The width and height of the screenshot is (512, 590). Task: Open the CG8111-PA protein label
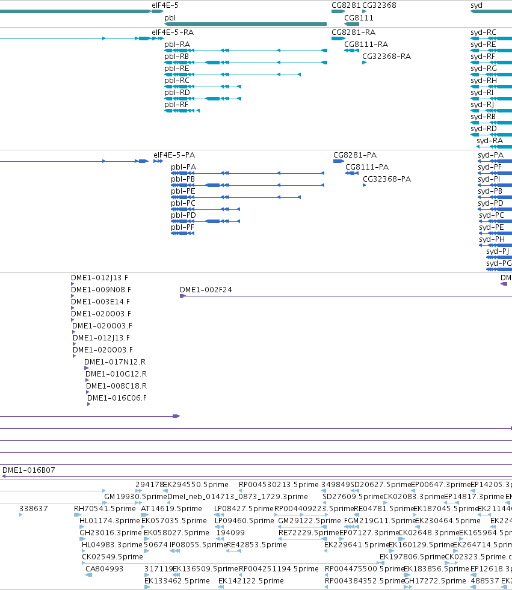pos(367,167)
